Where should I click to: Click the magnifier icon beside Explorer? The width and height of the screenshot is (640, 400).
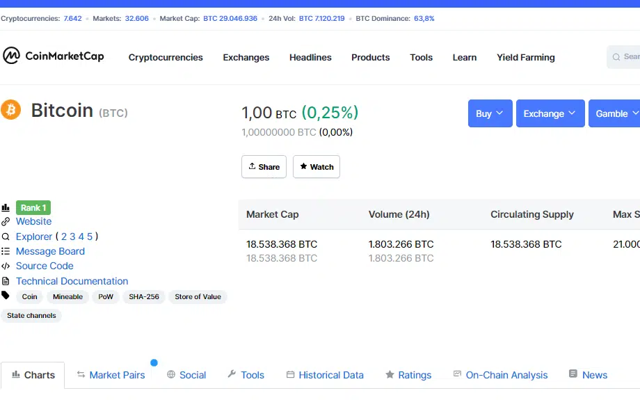pyautogui.click(x=6, y=237)
